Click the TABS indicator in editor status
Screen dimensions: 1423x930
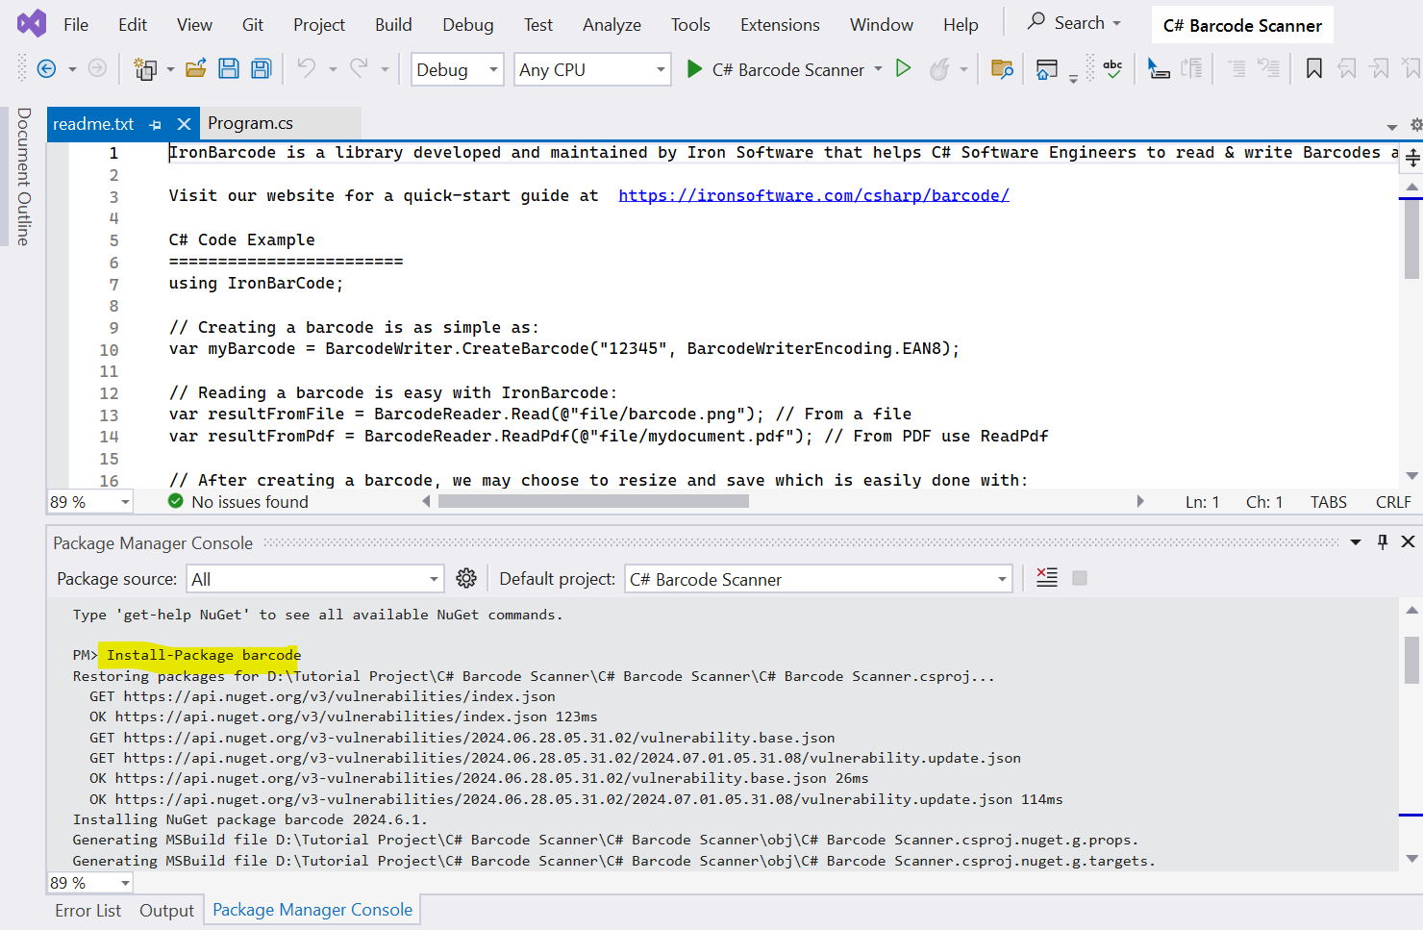(x=1328, y=502)
